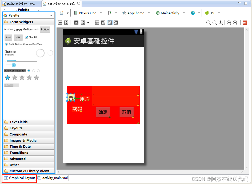The height and width of the screenshot is (184, 252).
Task: Click the small progress bar spinner widget
Action: coord(50,53)
